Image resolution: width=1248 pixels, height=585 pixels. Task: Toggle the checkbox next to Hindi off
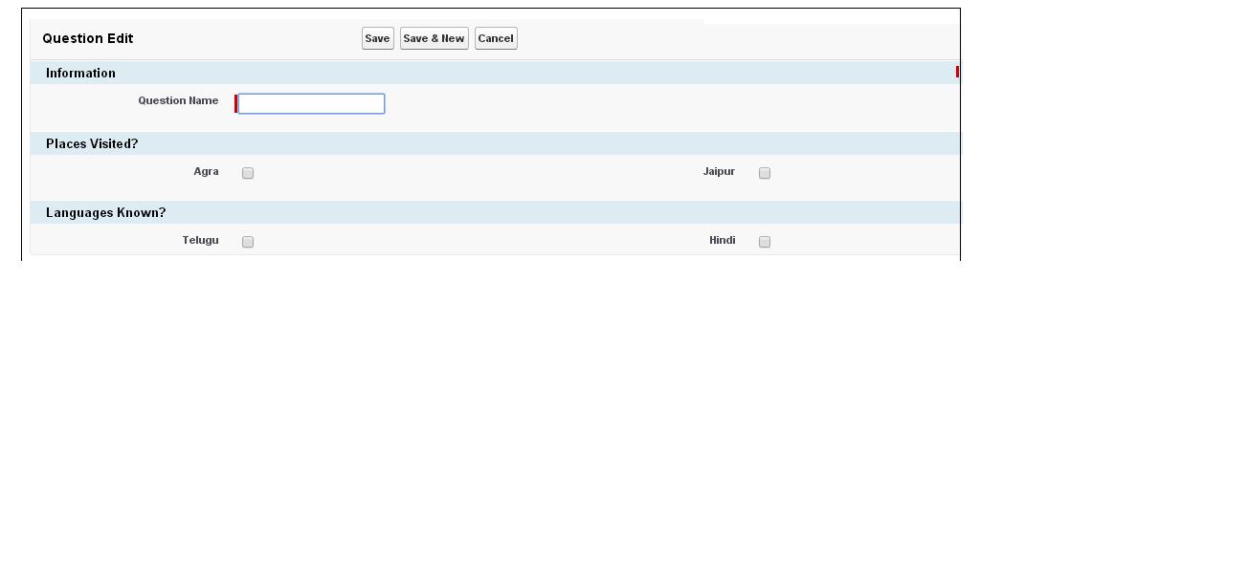764,241
